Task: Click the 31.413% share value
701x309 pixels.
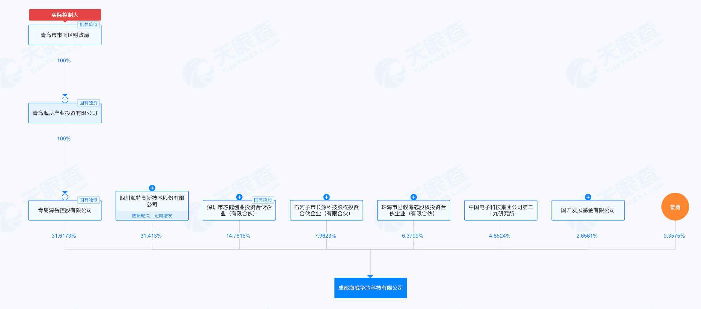Action: coord(151,236)
